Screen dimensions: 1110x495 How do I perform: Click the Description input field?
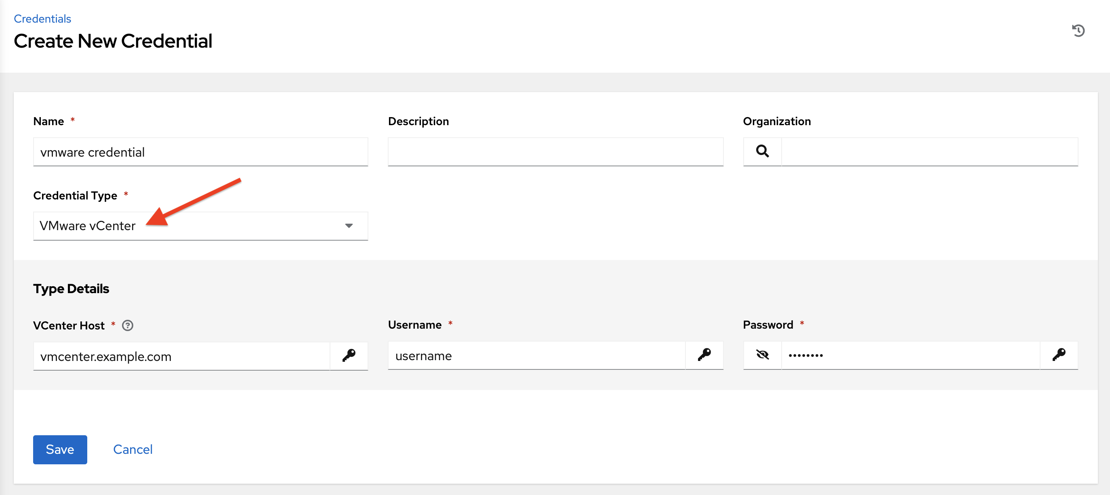point(556,151)
